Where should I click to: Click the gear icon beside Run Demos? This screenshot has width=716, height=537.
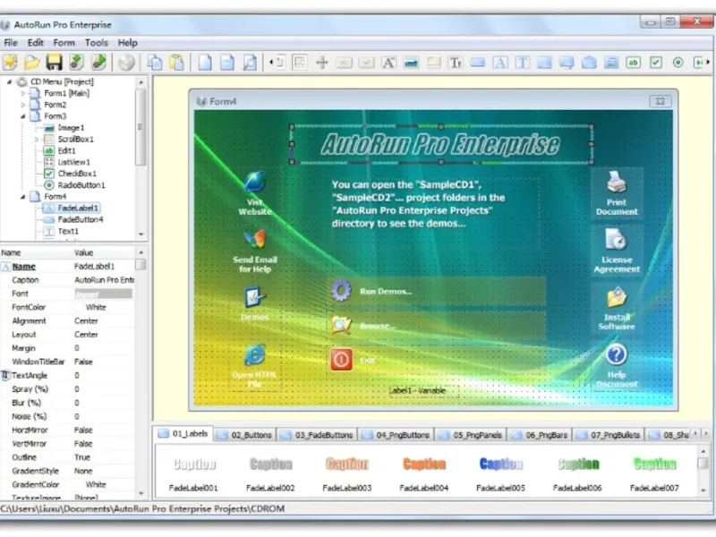pos(342,290)
